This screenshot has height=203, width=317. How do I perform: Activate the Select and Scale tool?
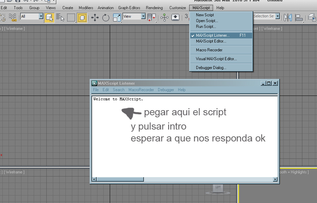pos(117,18)
